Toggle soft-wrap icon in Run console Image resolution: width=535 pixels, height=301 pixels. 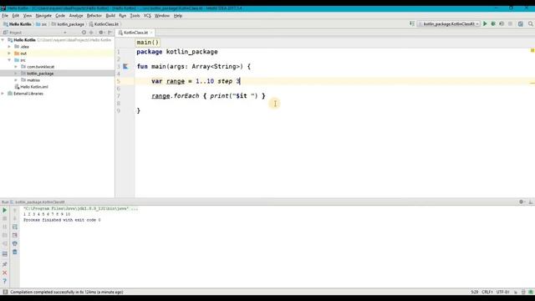[15, 227]
